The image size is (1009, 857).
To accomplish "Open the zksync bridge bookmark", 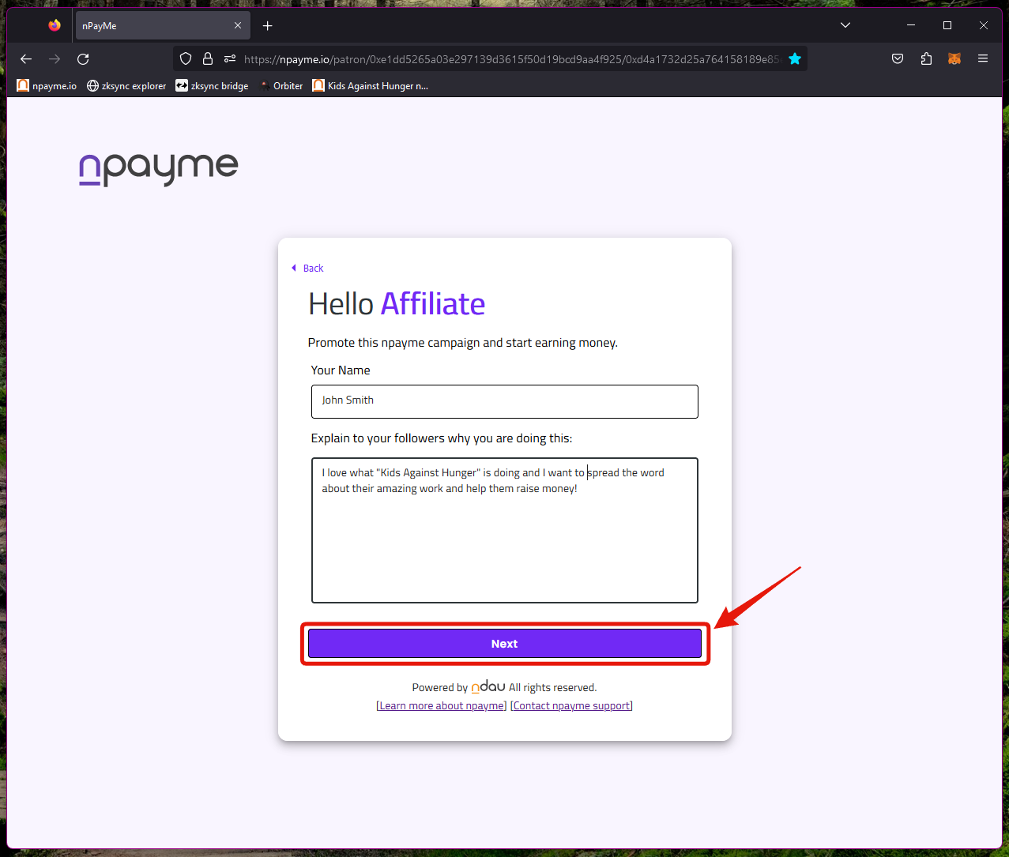I will click(x=212, y=85).
